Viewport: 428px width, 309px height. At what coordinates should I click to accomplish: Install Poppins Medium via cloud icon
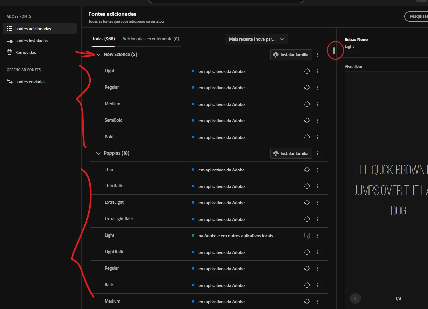click(x=307, y=302)
